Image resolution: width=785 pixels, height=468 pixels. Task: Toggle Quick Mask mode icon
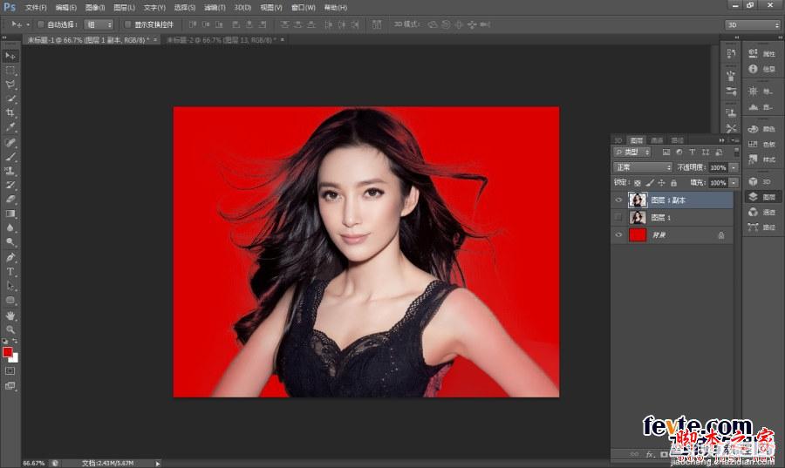coord(10,371)
